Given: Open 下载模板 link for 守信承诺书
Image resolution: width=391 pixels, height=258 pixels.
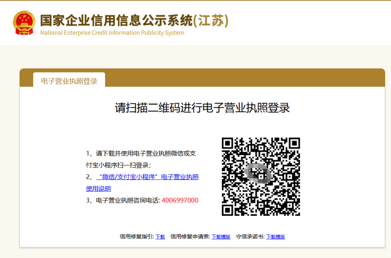Looking at the screenshot, I should pyautogui.click(x=275, y=236).
